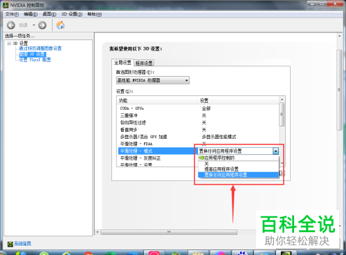Image resolution: width=346 pixels, height=255 pixels.
Task: Open the 首选图形处理器 dropdown
Action: tap(153, 80)
